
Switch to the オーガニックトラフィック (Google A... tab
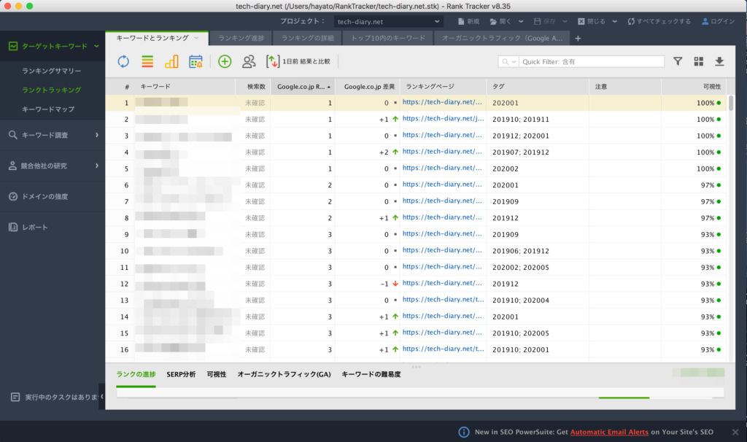502,38
